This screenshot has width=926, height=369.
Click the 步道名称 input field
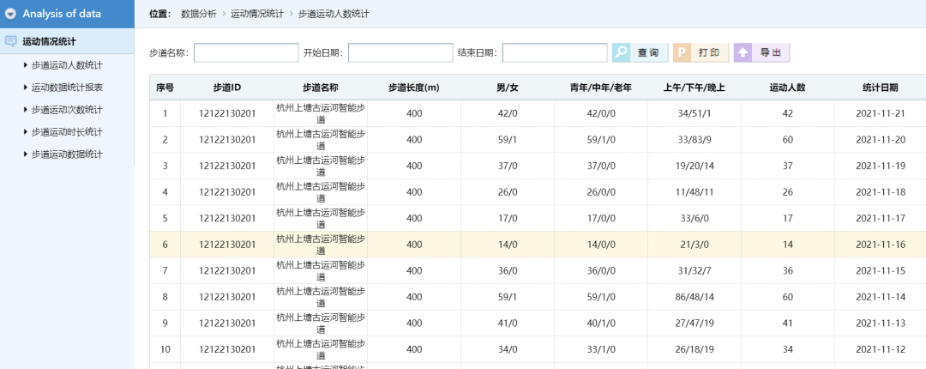click(246, 52)
